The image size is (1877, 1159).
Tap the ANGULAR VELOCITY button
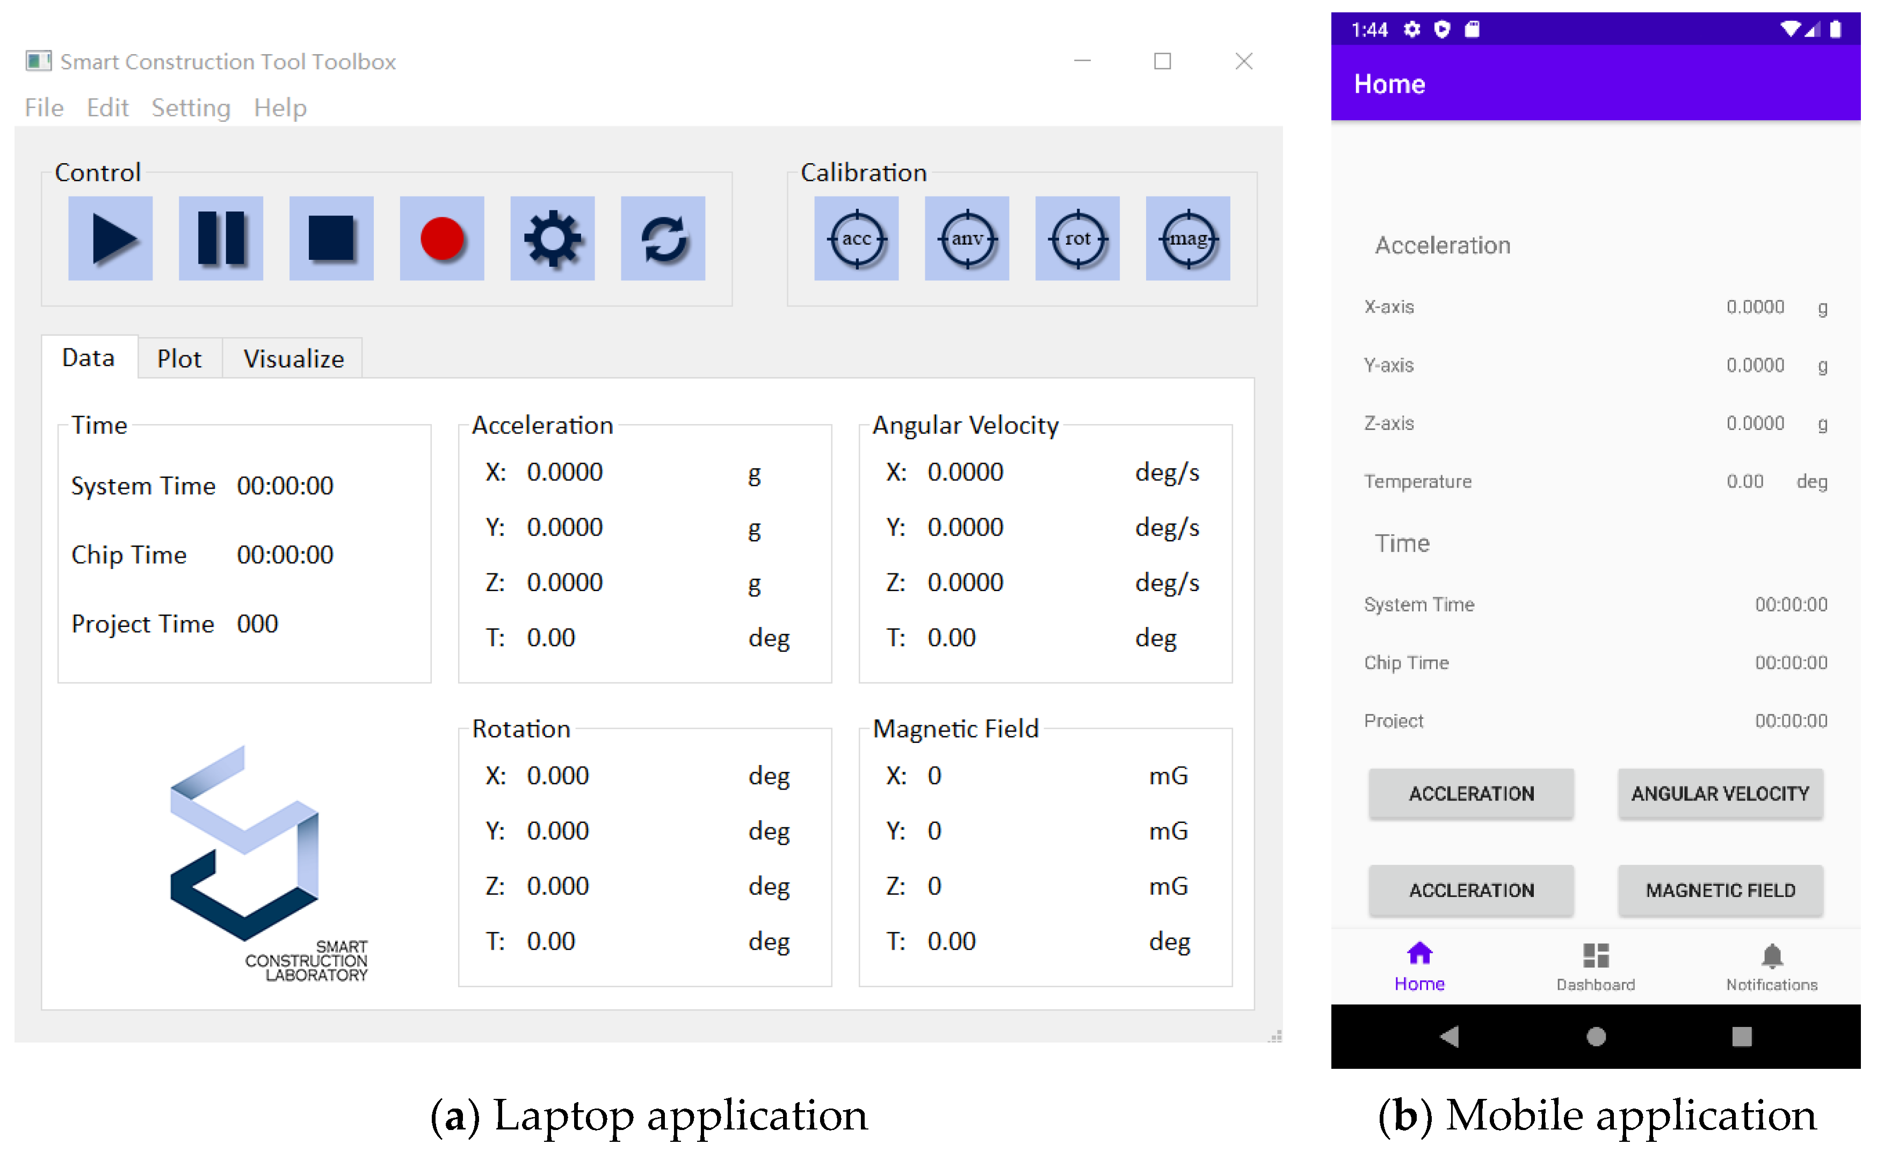tap(1719, 793)
